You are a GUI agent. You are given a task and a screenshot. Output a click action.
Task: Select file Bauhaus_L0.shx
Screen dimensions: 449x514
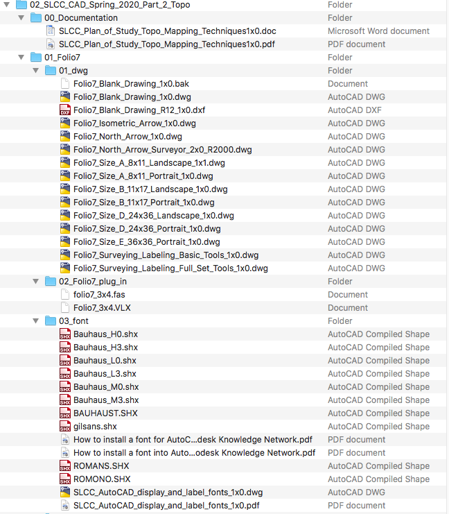105,361
